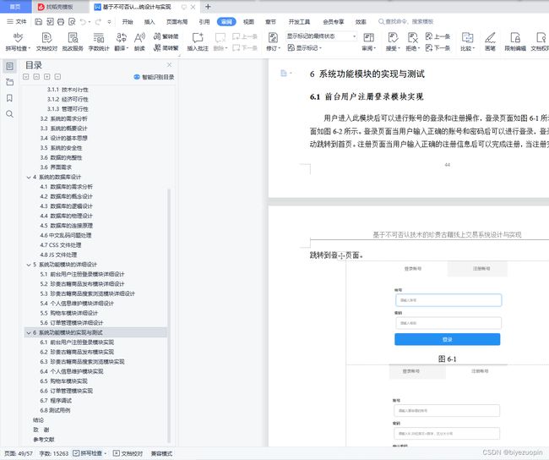Jump to outline item 4.7 CSS 文件处理

(x=61, y=245)
